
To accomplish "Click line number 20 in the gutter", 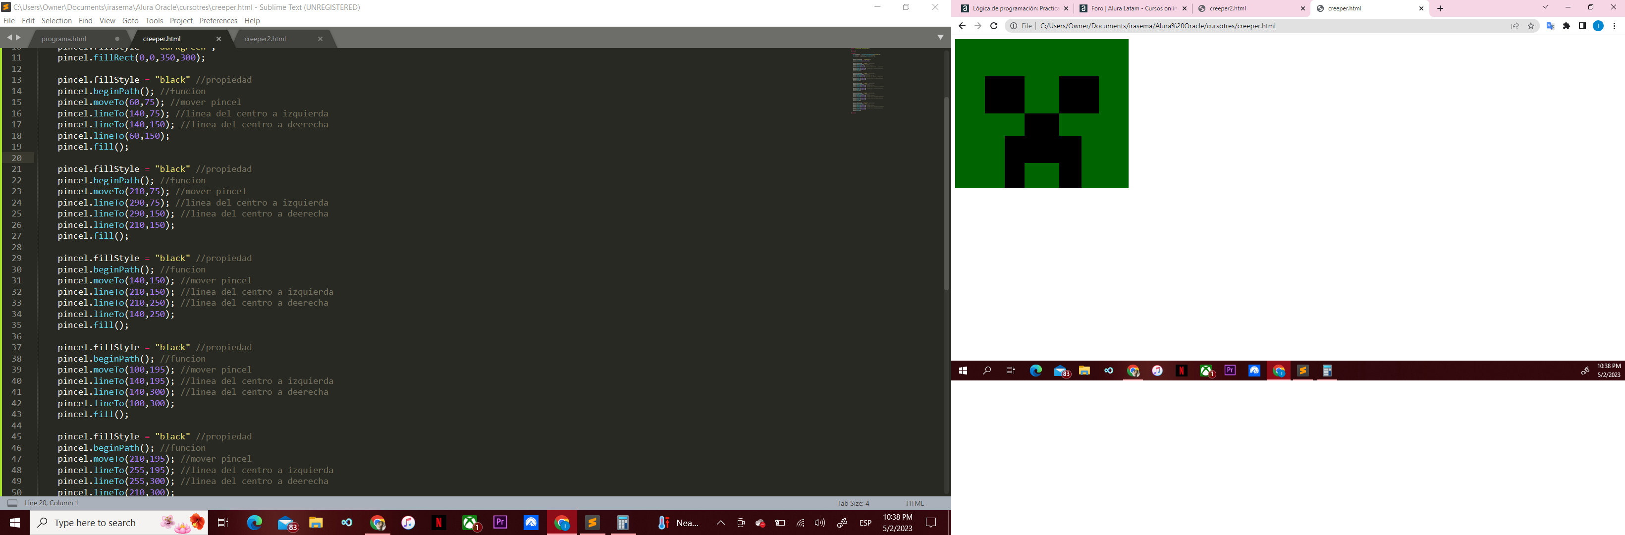I will [x=16, y=158].
